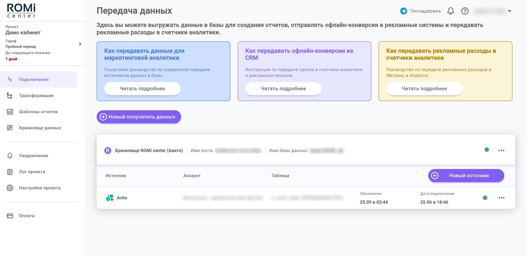Image resolution: width=527 pixels, height=256 pixels.
Task: Expand the user account dropdown arrow
Action: point(509,11)
